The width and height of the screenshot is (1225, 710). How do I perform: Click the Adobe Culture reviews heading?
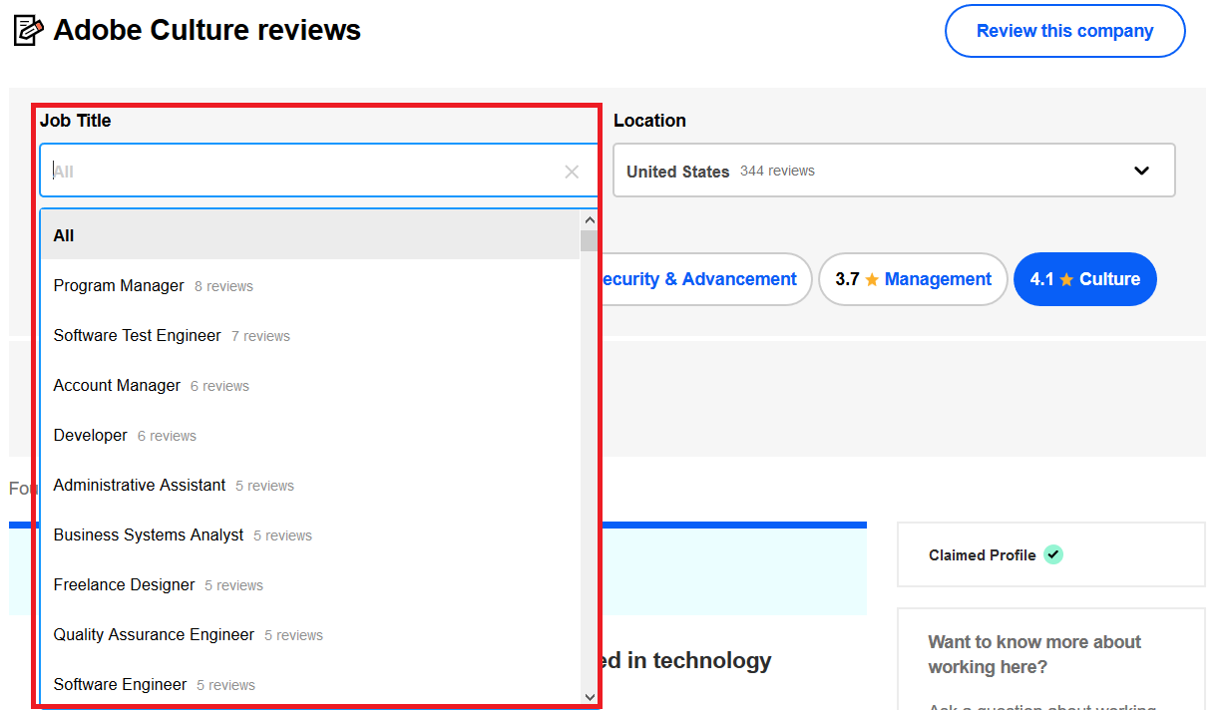pyautogui.click(x=207, y=30)
